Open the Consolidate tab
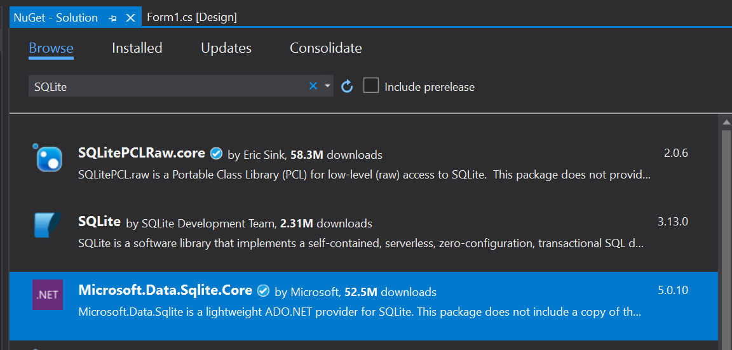This screenshot has height=350, width=732. click(x=326, y=48)
